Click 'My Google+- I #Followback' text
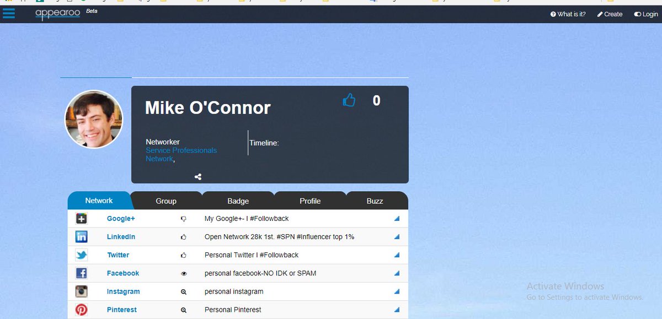Screen dimensions: 662x319 [247, 219]
